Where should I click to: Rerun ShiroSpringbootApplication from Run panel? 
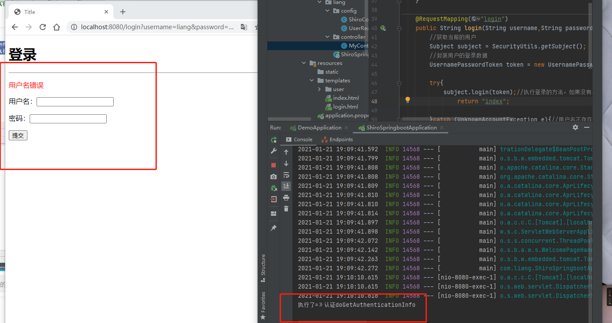[274, 140]
